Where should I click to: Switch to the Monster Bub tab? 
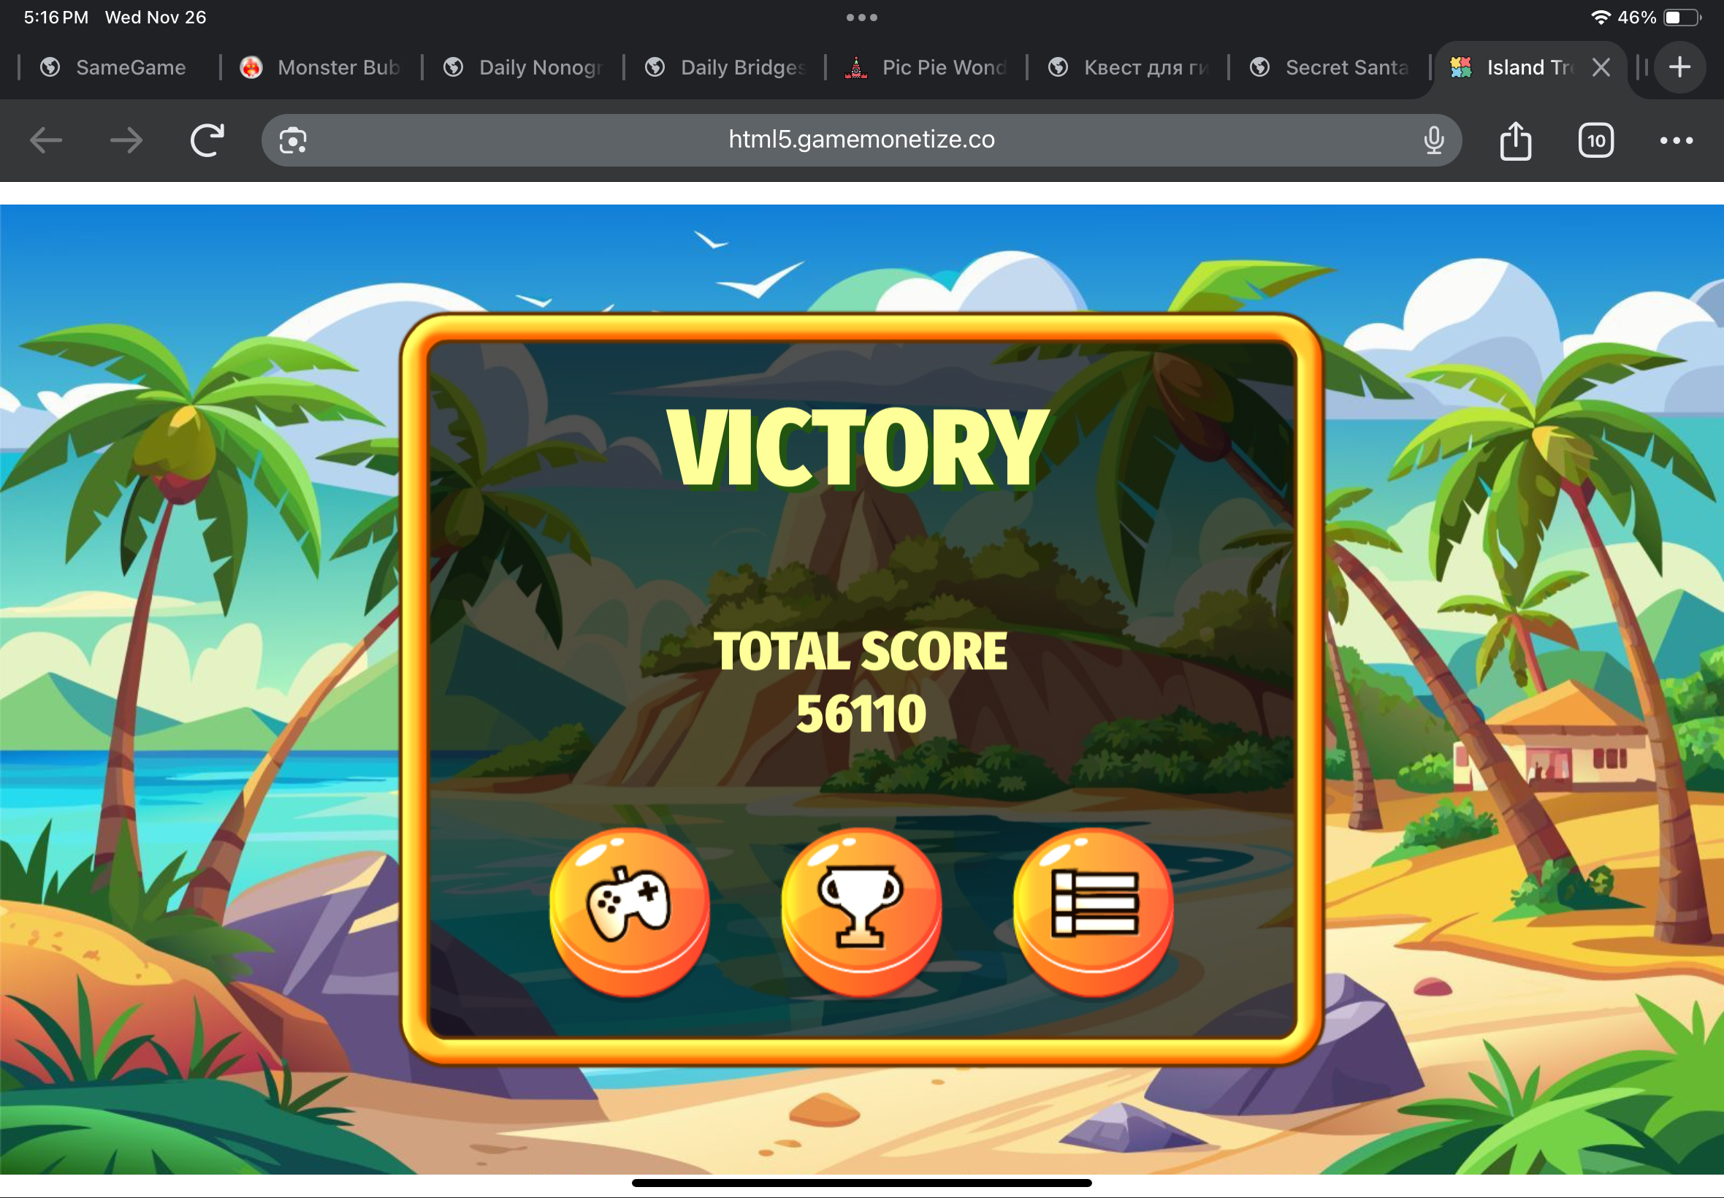(323, 67)
